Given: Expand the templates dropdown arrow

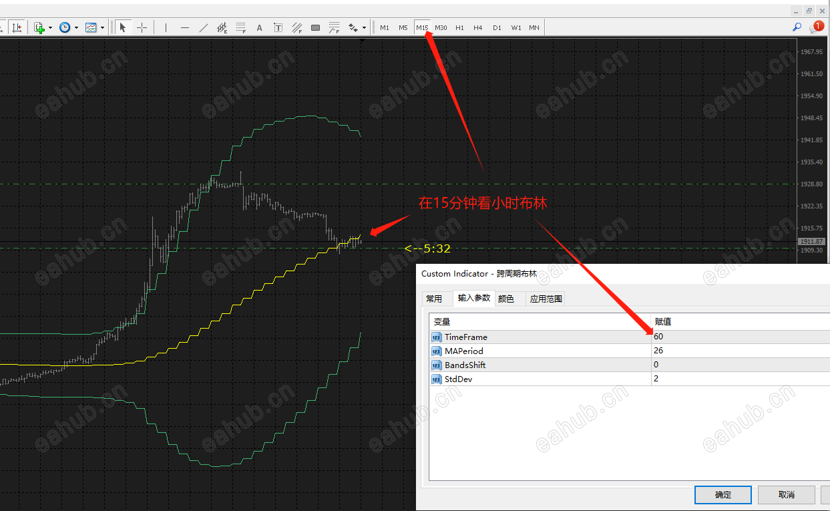Looking at the screenshot, I should pyautogui.click(x=102, y=27).
